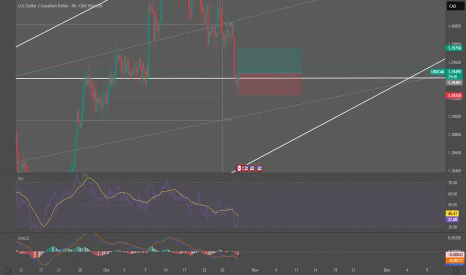Click the Nov label on the date axis

coord(255,270)
